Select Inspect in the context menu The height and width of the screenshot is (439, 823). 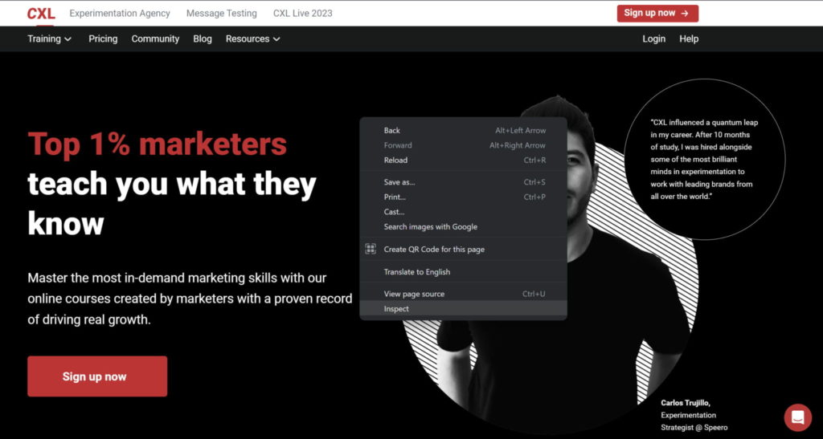(x=463, y=308)
